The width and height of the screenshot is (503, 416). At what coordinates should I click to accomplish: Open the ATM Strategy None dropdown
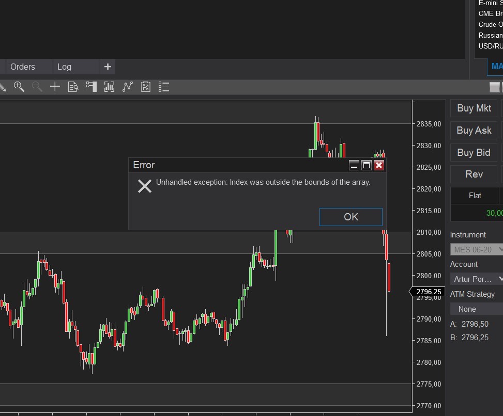tap(477, 309)
